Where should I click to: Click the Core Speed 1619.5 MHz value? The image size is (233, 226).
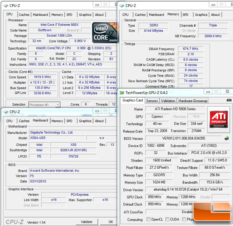[x=42, y=77]
